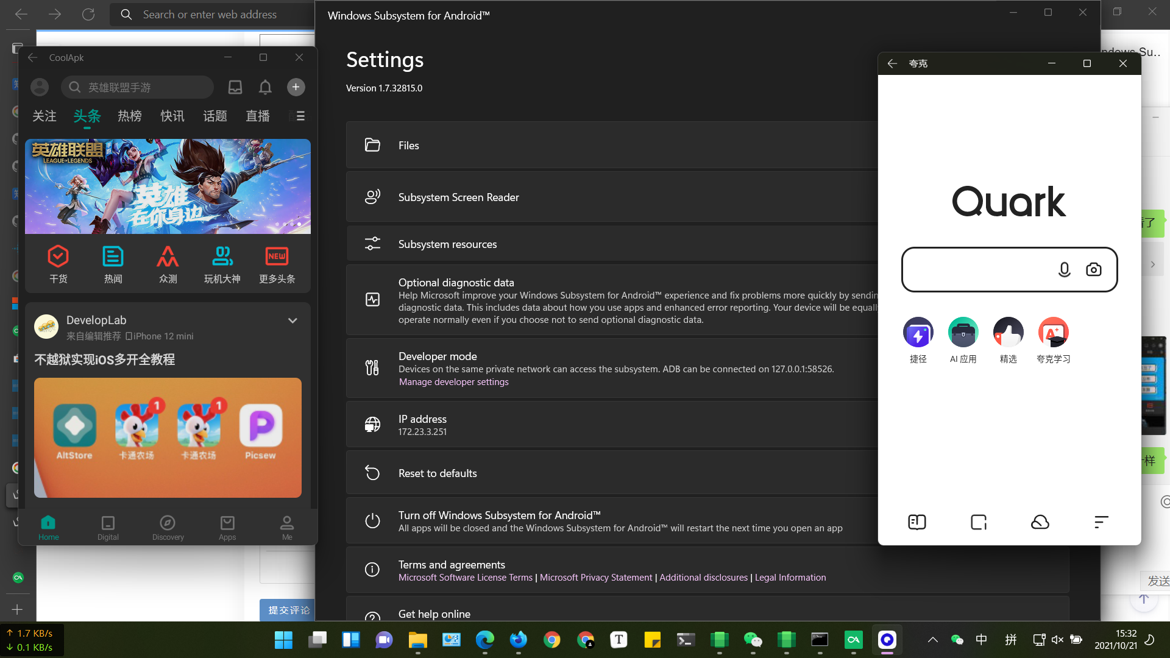Expand DevelopLab post options chevron
The width and height of the screenshot is (1170, 658).
coord(292,320)
